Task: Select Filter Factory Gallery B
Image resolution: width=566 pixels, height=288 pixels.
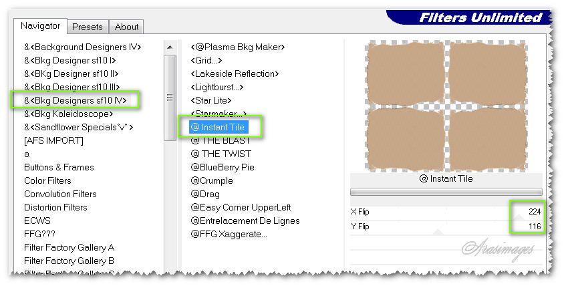Action: (x=69, y=261)
